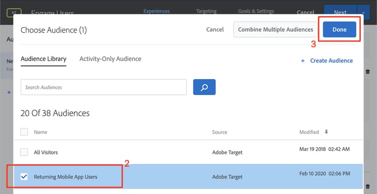Click the plus icon beside Create Audience
The image size is (377, 194).
coord(303,61)
